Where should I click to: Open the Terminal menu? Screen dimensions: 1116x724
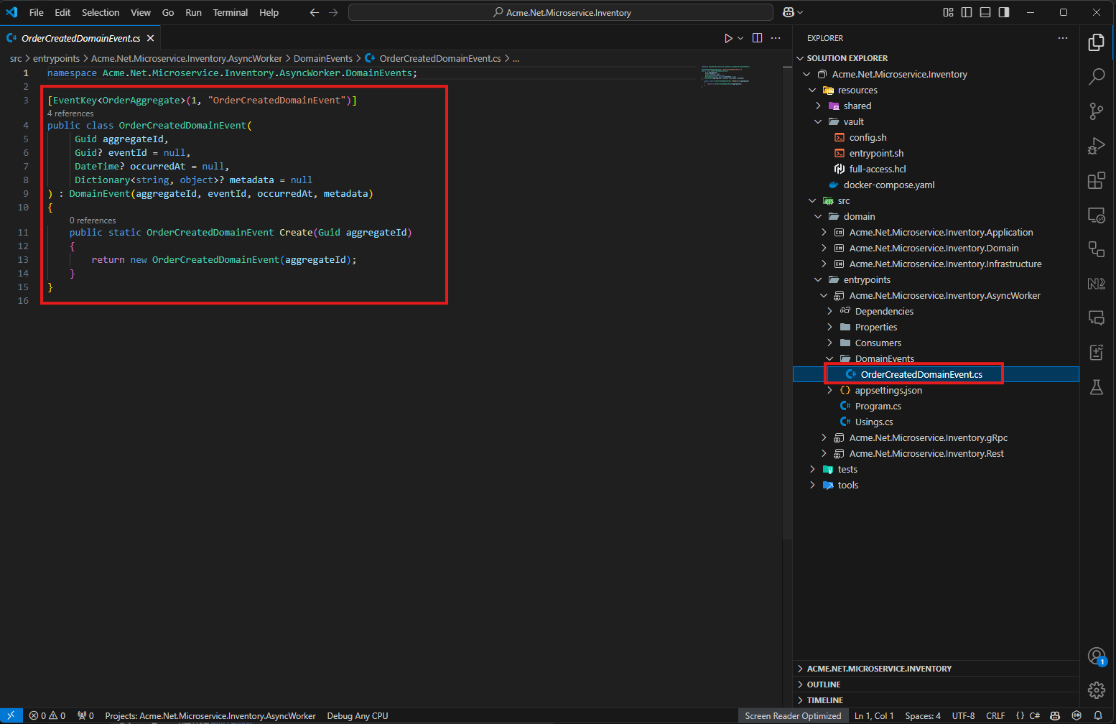click(x=230, y=12)
